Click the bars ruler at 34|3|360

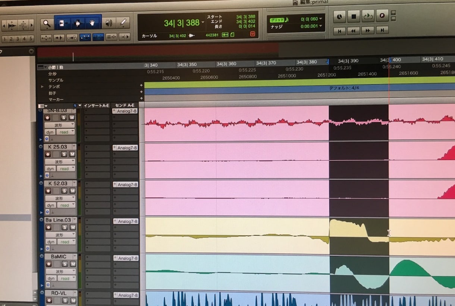click(227, 64)
